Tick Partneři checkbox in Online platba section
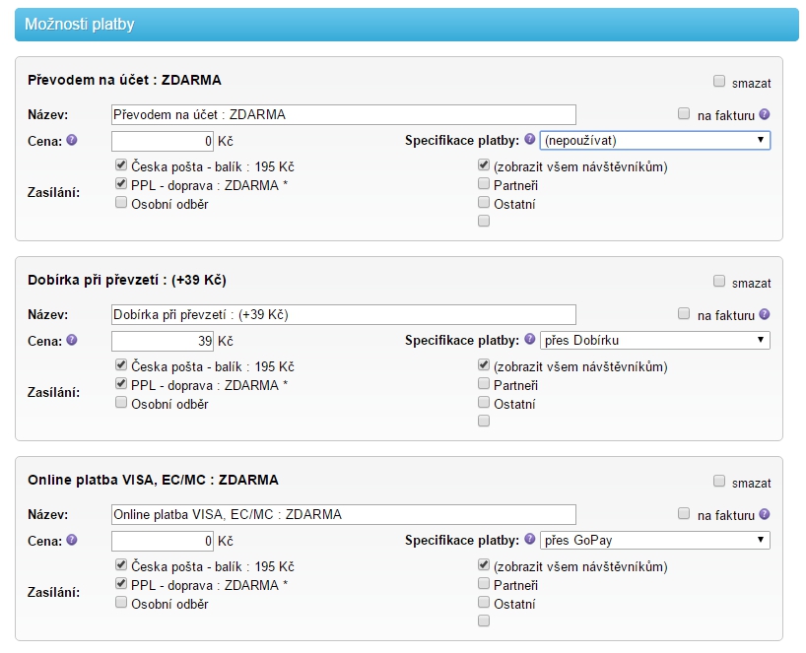 point(484,583)
